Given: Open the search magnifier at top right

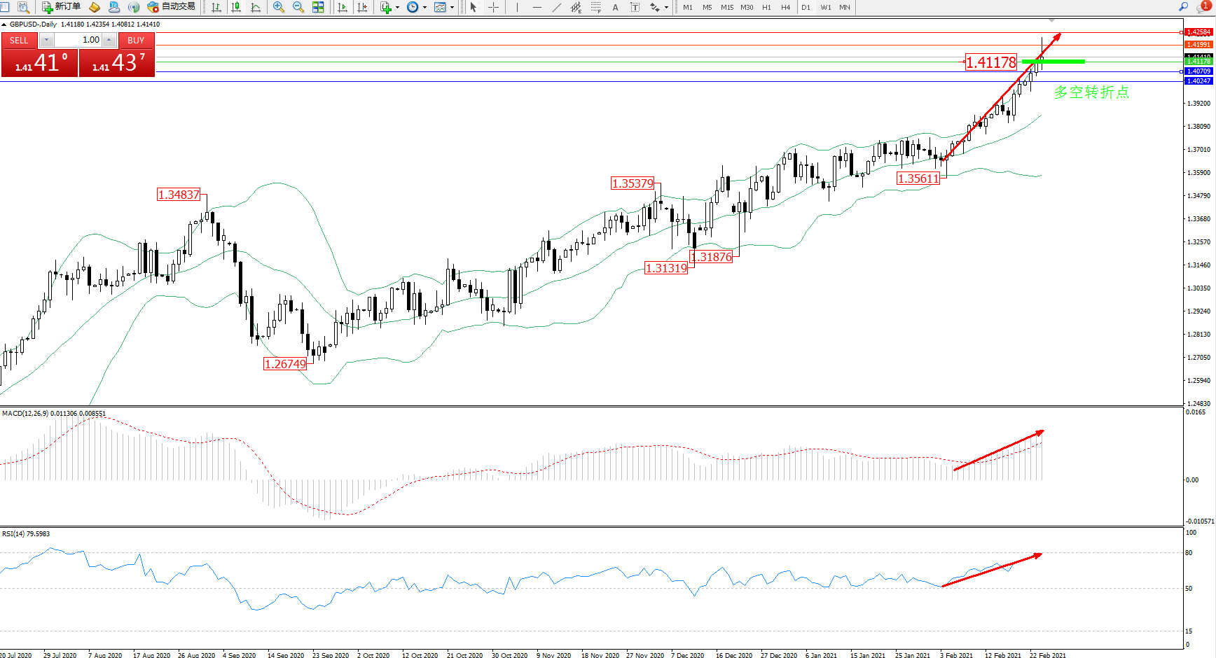Looking at the screenshot, I should pyautogui.click(x=1184, y=7).
